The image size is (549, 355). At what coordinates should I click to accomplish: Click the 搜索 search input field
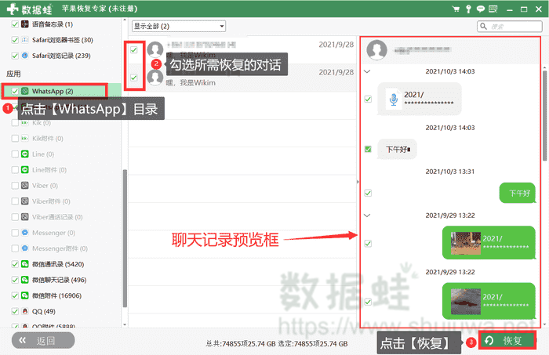click(508, 26)
